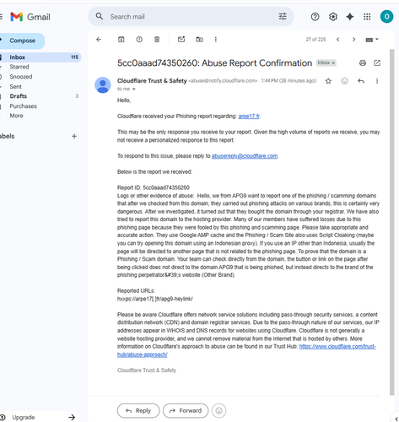Open the Gemini sparkle icon

point(350,17)
